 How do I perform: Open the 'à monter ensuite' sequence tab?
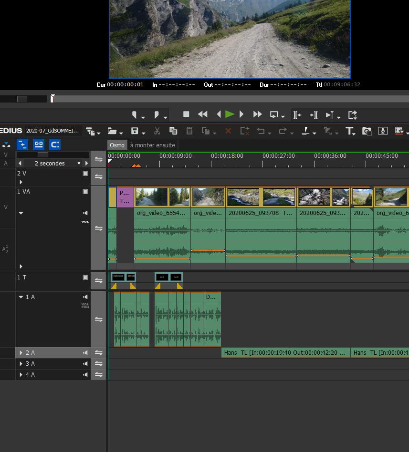pyautogui.click(x=152, y=145)
